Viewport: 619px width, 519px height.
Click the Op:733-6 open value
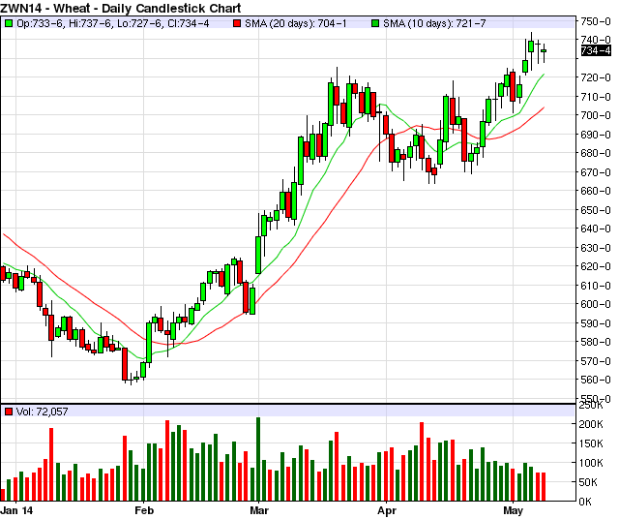(x=41, y=23)
